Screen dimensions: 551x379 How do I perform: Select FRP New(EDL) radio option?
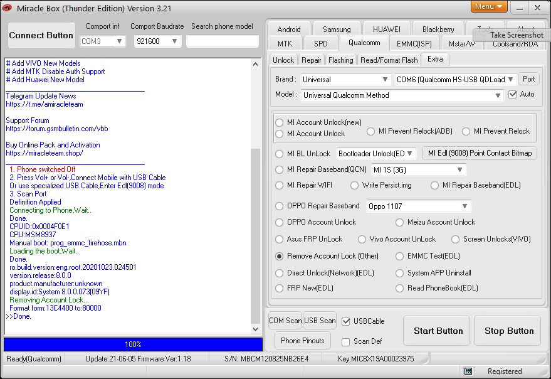point(280,288)
